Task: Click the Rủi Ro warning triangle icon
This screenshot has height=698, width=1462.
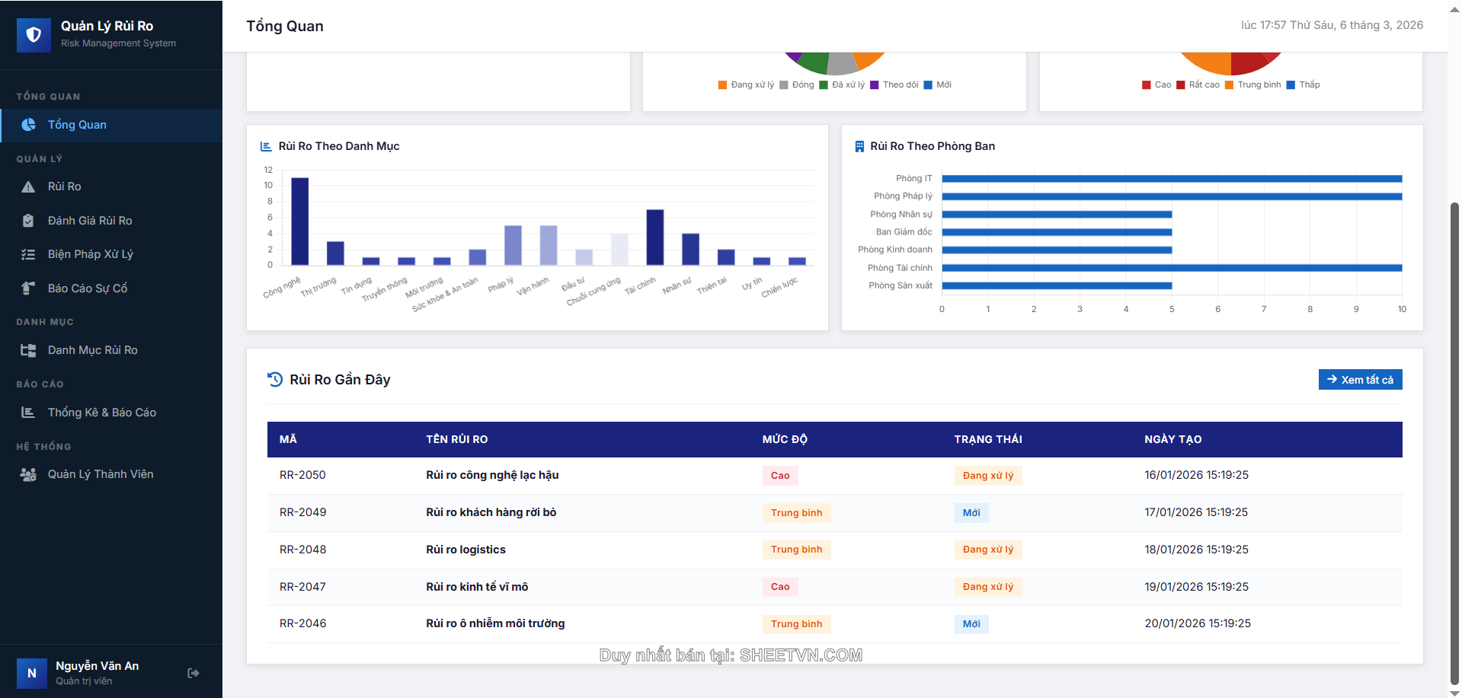Action: [x=28, y=186]
